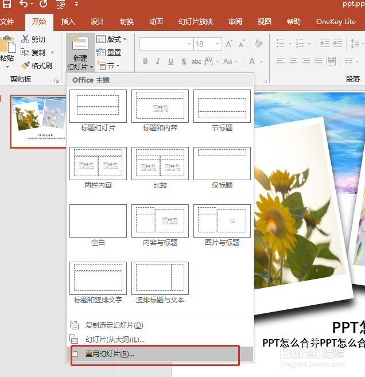Click the 重置 reset button
This screenshot has height=377, width=365.
(x=109, y=52)
